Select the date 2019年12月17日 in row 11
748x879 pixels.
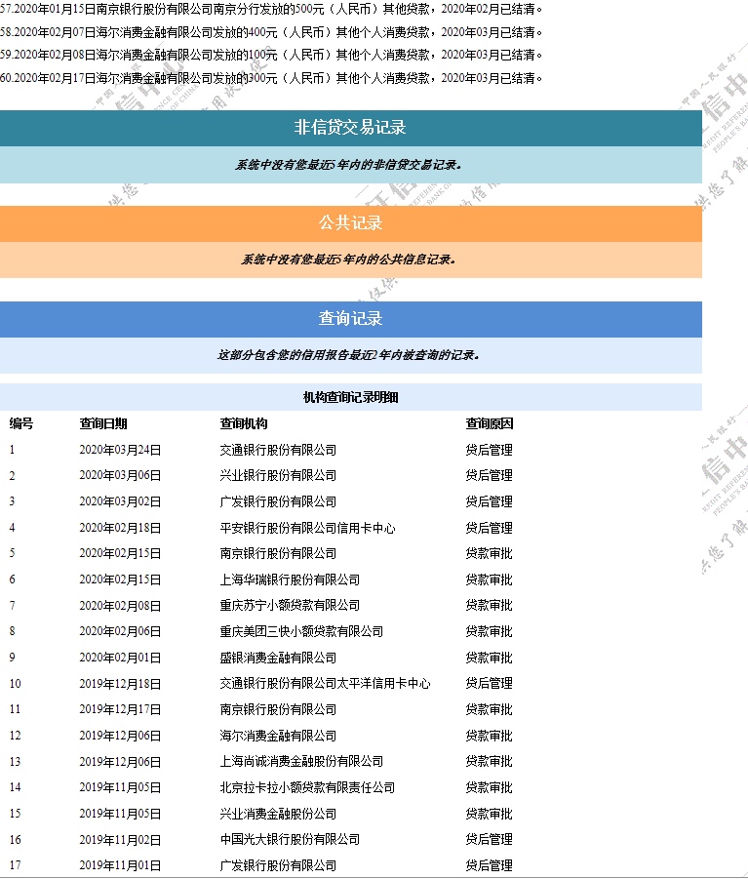pyautogui.click(x=120, y=709)
